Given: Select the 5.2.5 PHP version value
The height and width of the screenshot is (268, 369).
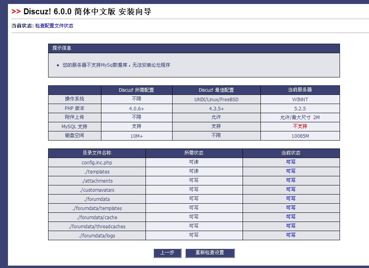Looking at the screenshot, I should click(300, 108).
